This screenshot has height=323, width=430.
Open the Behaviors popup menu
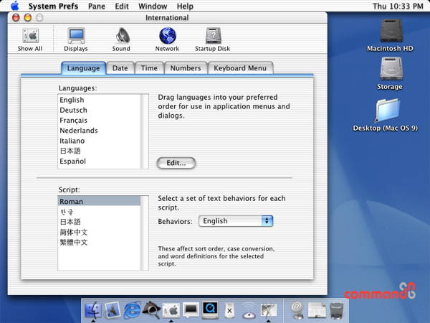click(236, 221)
